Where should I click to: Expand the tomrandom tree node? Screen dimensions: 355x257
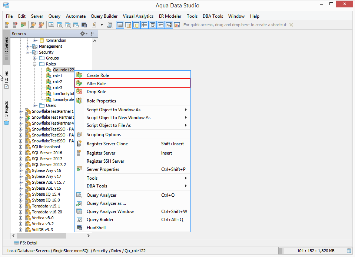tap(34, 40)
